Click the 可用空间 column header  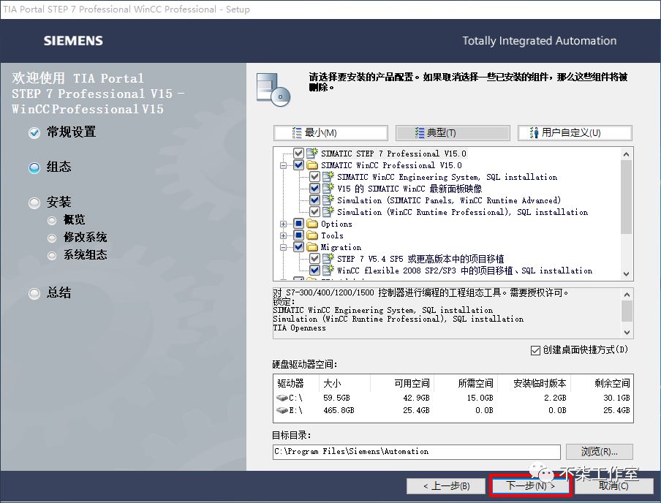401,383
